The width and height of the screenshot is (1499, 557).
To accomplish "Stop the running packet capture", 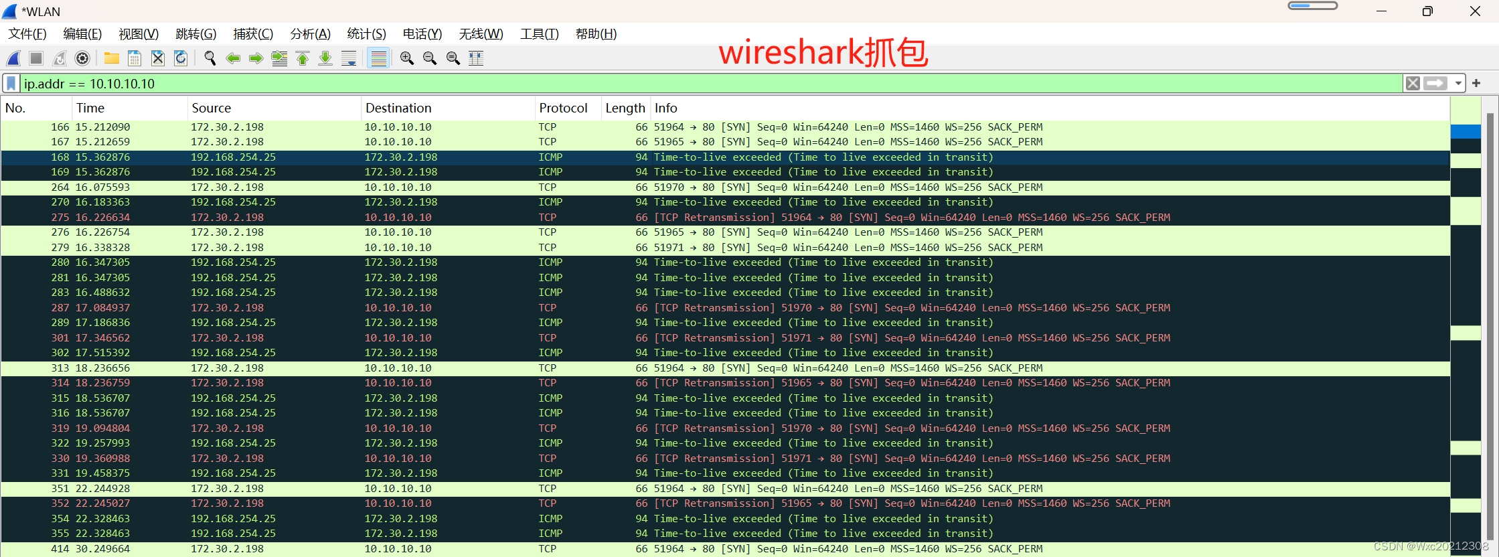I will (x=36, y=58).
